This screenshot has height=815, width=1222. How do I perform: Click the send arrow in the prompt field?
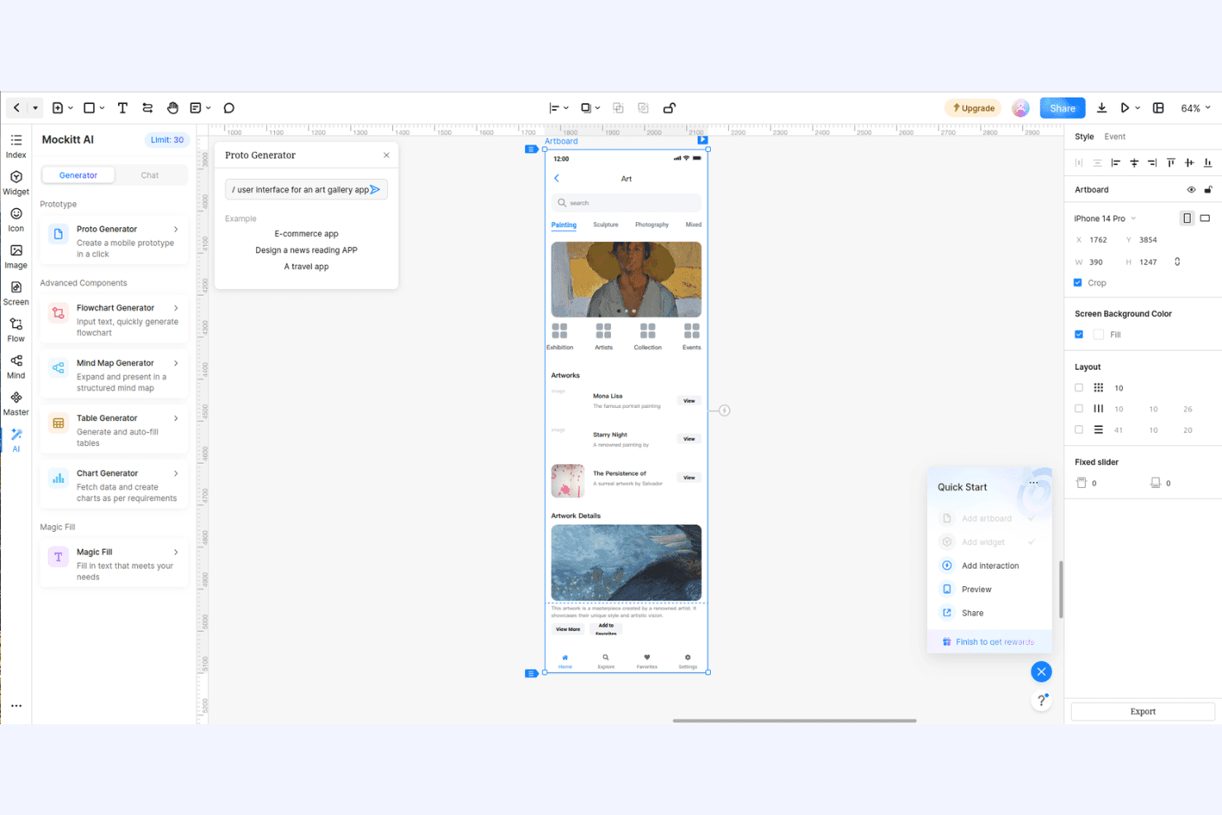point(375,190)
